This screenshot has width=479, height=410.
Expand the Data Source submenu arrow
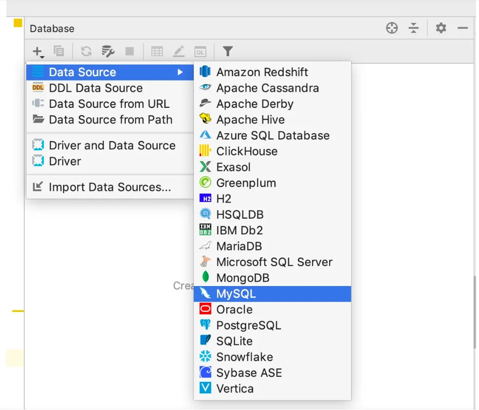180,72
